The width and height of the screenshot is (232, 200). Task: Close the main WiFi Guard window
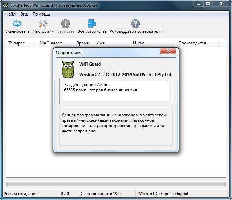[221, 4]
